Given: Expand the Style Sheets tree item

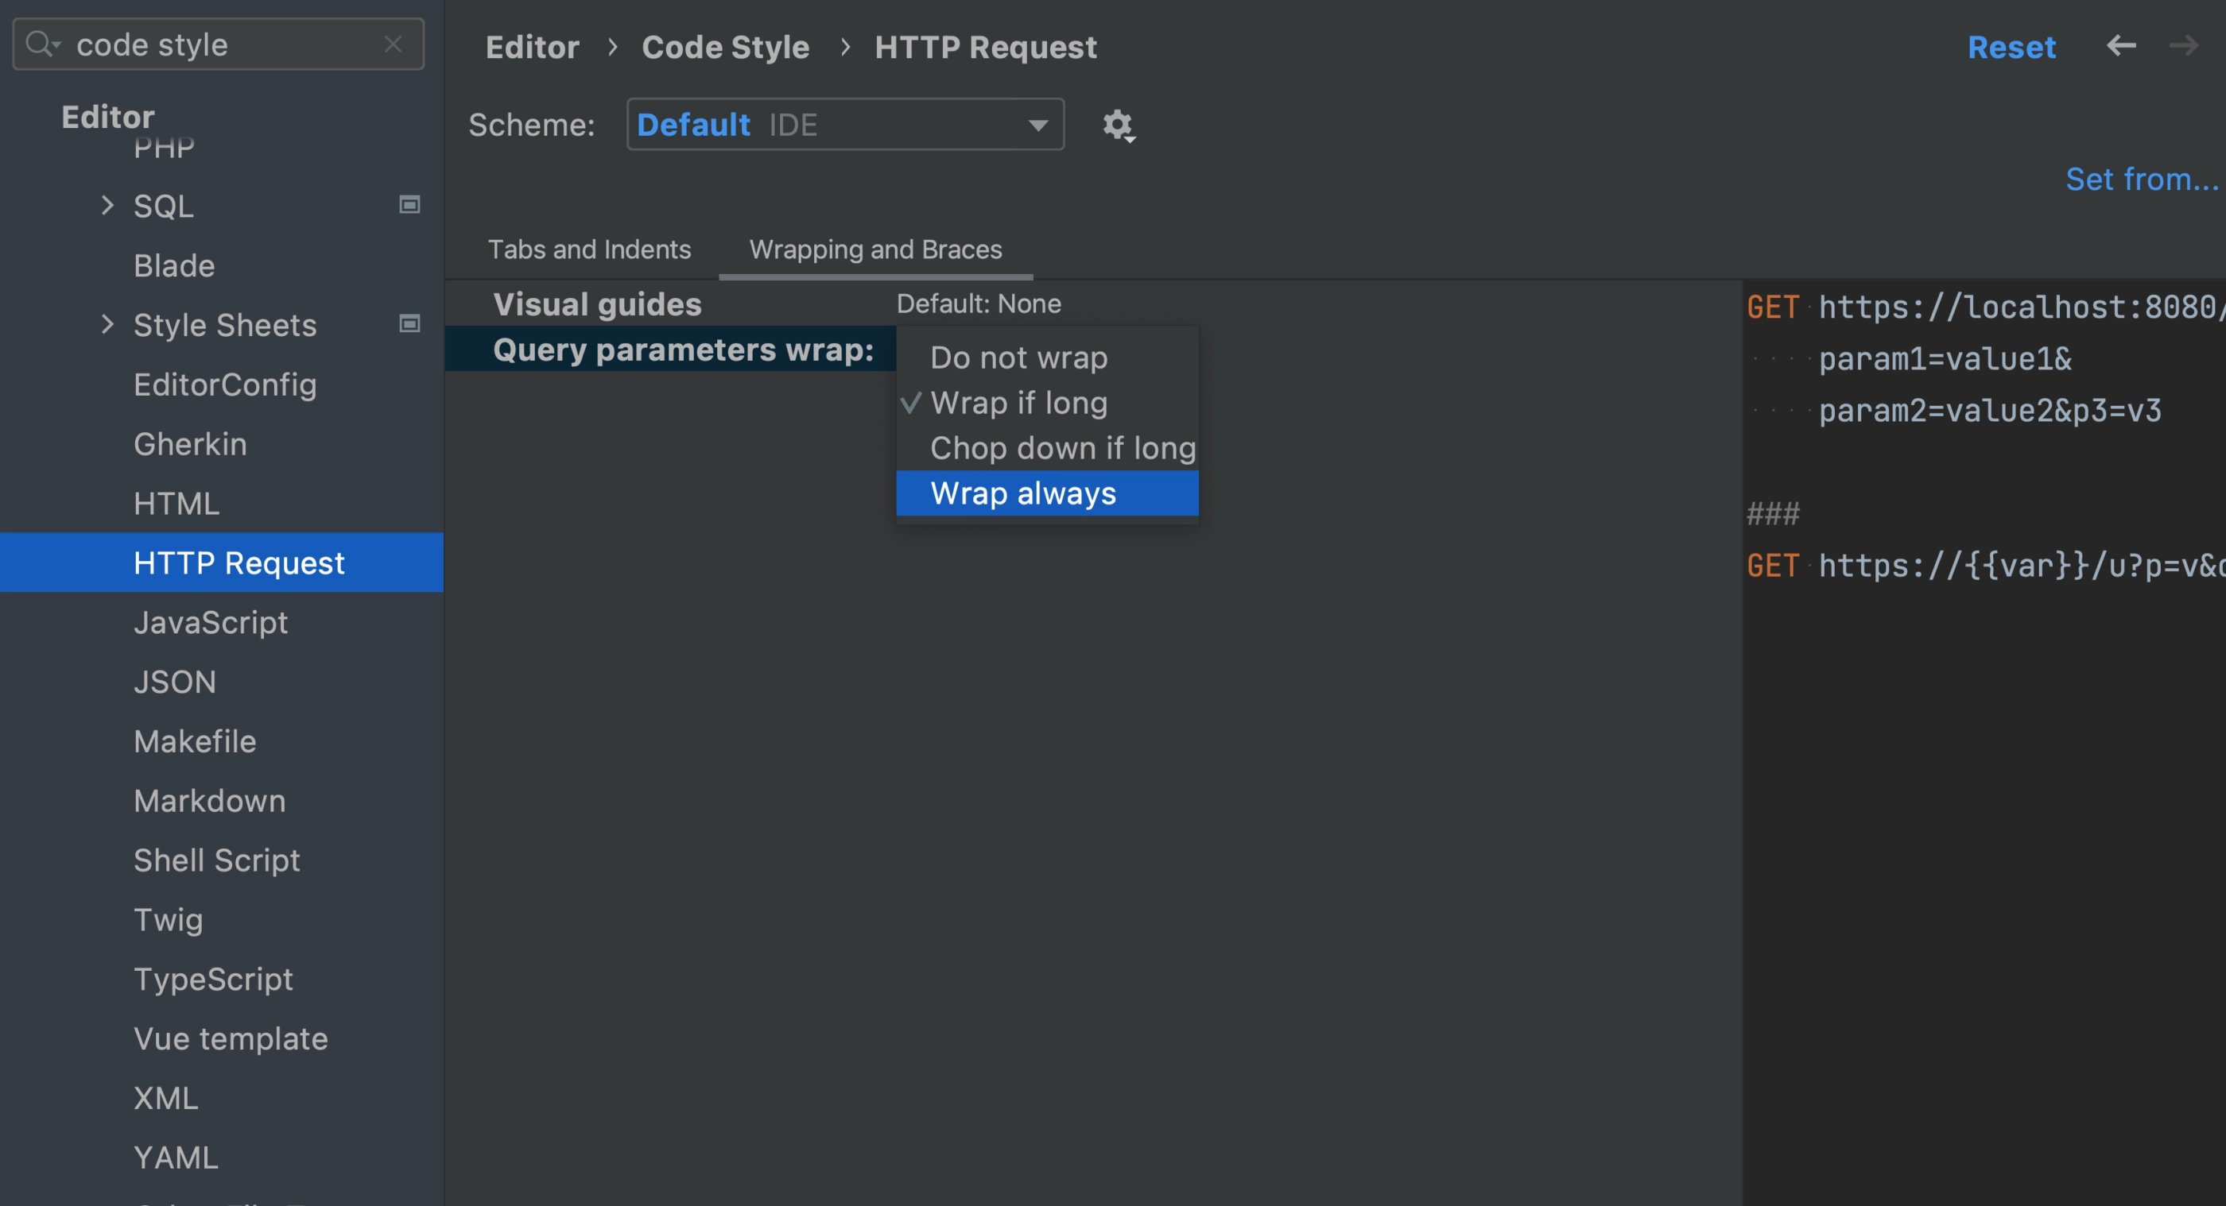Looking at the screenshot, I should [x=107, y=324].
